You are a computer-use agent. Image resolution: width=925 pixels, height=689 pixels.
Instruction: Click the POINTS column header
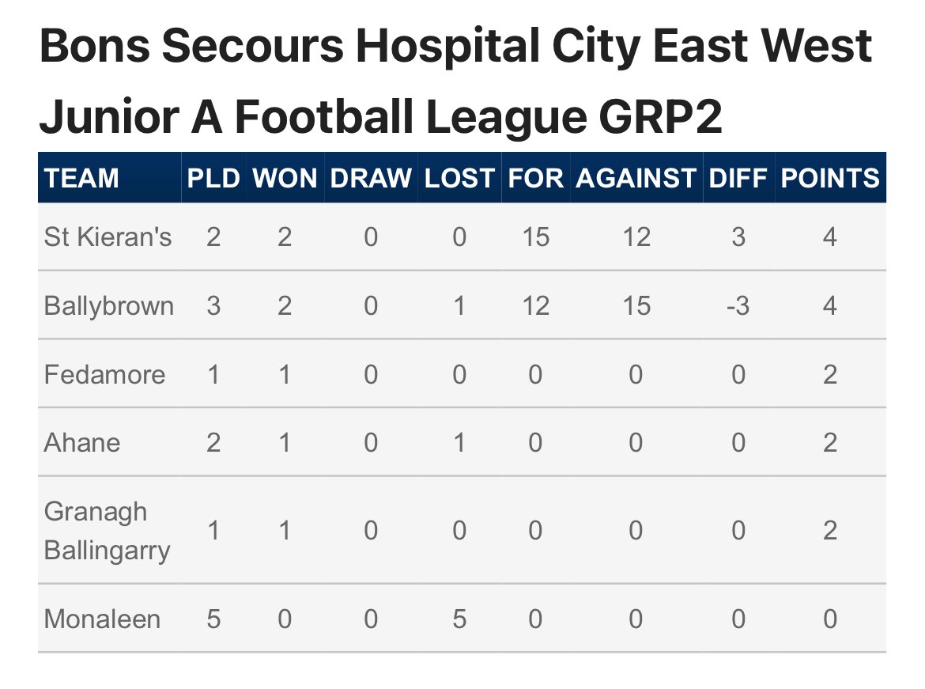coord(829,178)
